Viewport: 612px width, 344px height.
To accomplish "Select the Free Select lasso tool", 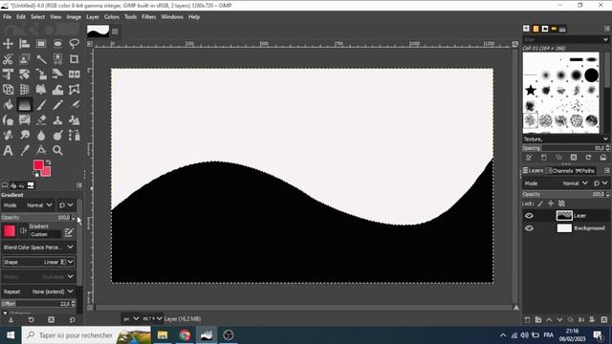I will [x=75, y=44].
